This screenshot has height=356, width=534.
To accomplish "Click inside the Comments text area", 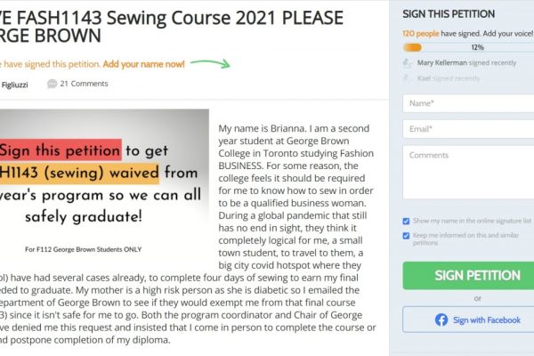I will (x=468, y=175).
